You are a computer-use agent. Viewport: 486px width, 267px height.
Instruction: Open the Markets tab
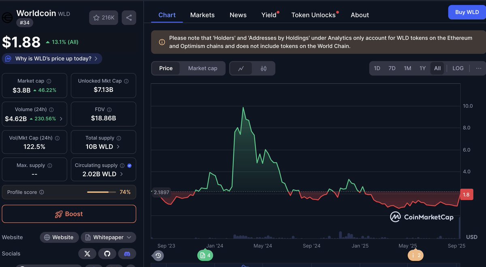(202, 15)
